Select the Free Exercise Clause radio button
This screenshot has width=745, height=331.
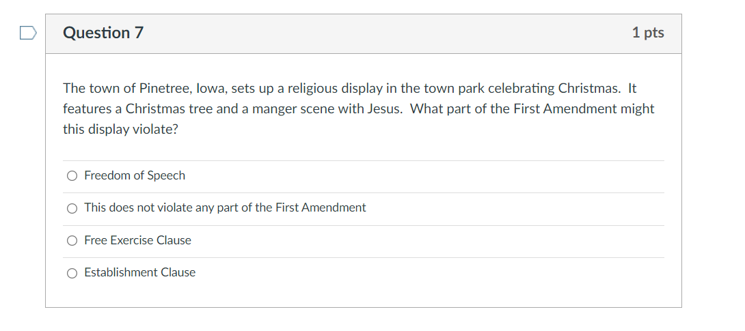pyautogui.click(x=72, y=241)
